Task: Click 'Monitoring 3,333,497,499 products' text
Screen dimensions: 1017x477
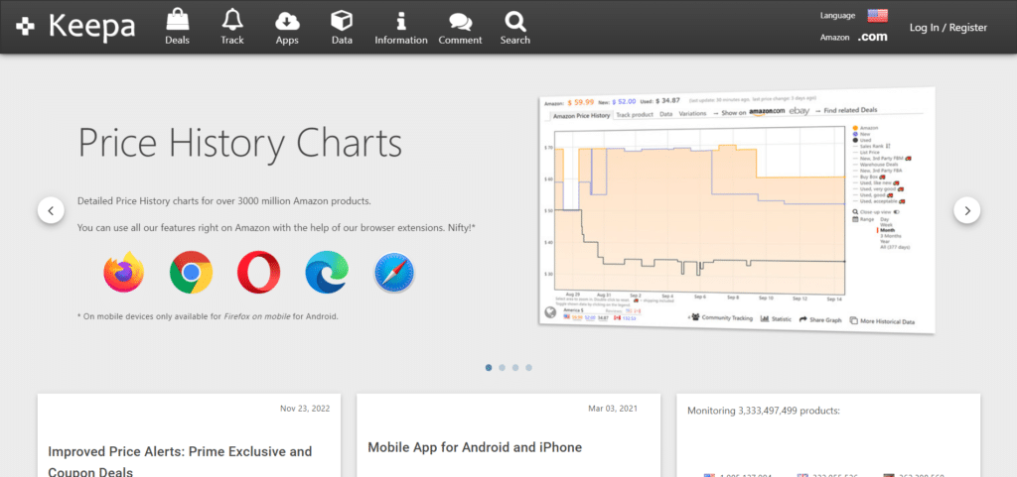Action: (764, 411)
